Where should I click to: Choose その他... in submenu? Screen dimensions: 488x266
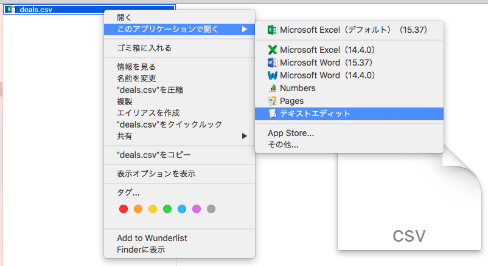[349, 145]
